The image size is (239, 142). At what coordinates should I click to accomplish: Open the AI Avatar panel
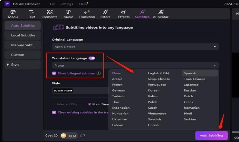point(161,14)
